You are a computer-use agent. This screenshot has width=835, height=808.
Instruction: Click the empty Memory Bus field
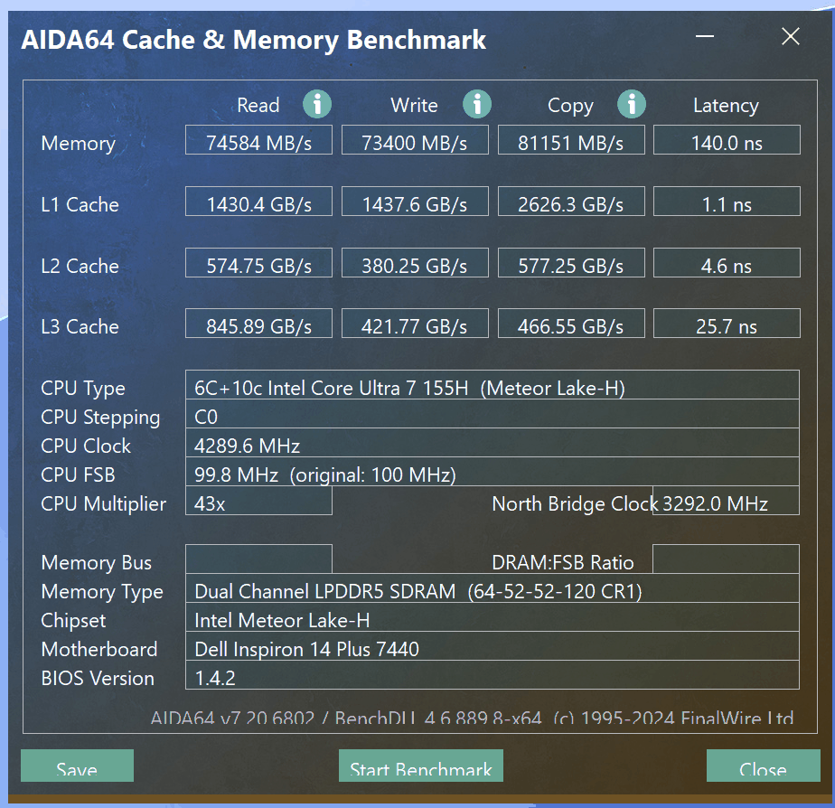(x=258, y=559)
